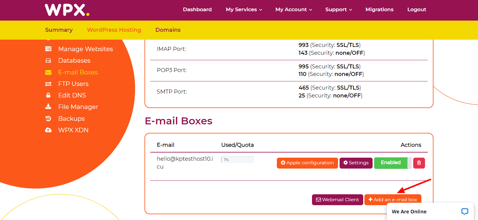Click the WPX XDN cloud icon
The width and height of the screenshot is (478, 220).
coord(48,130)
